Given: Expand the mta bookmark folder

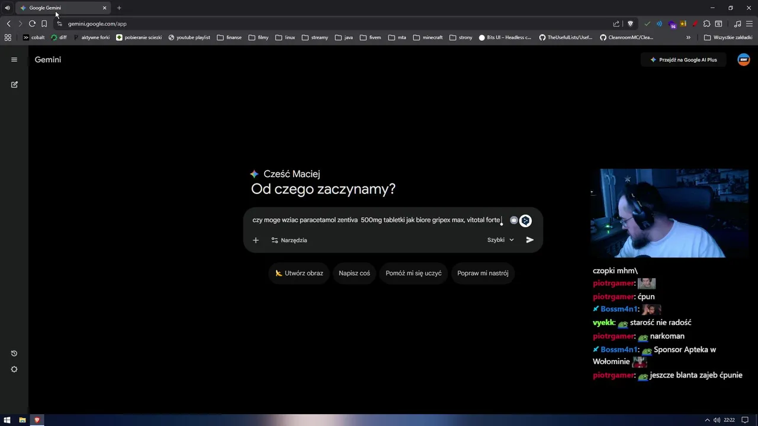Looking at the screenshot, I should point(397,37).
